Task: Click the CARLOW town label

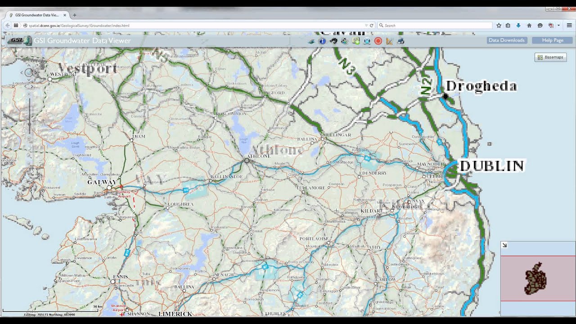Action: click(386, 279)
